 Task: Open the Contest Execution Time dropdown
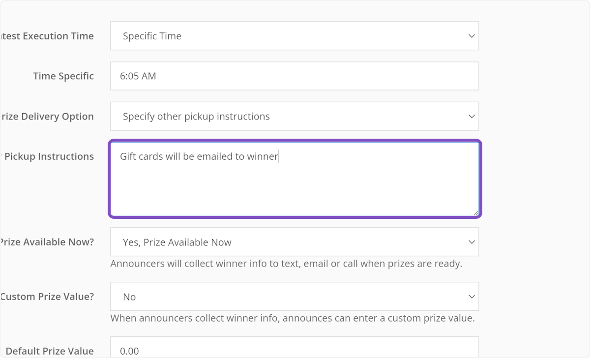[x=295, y=35]
